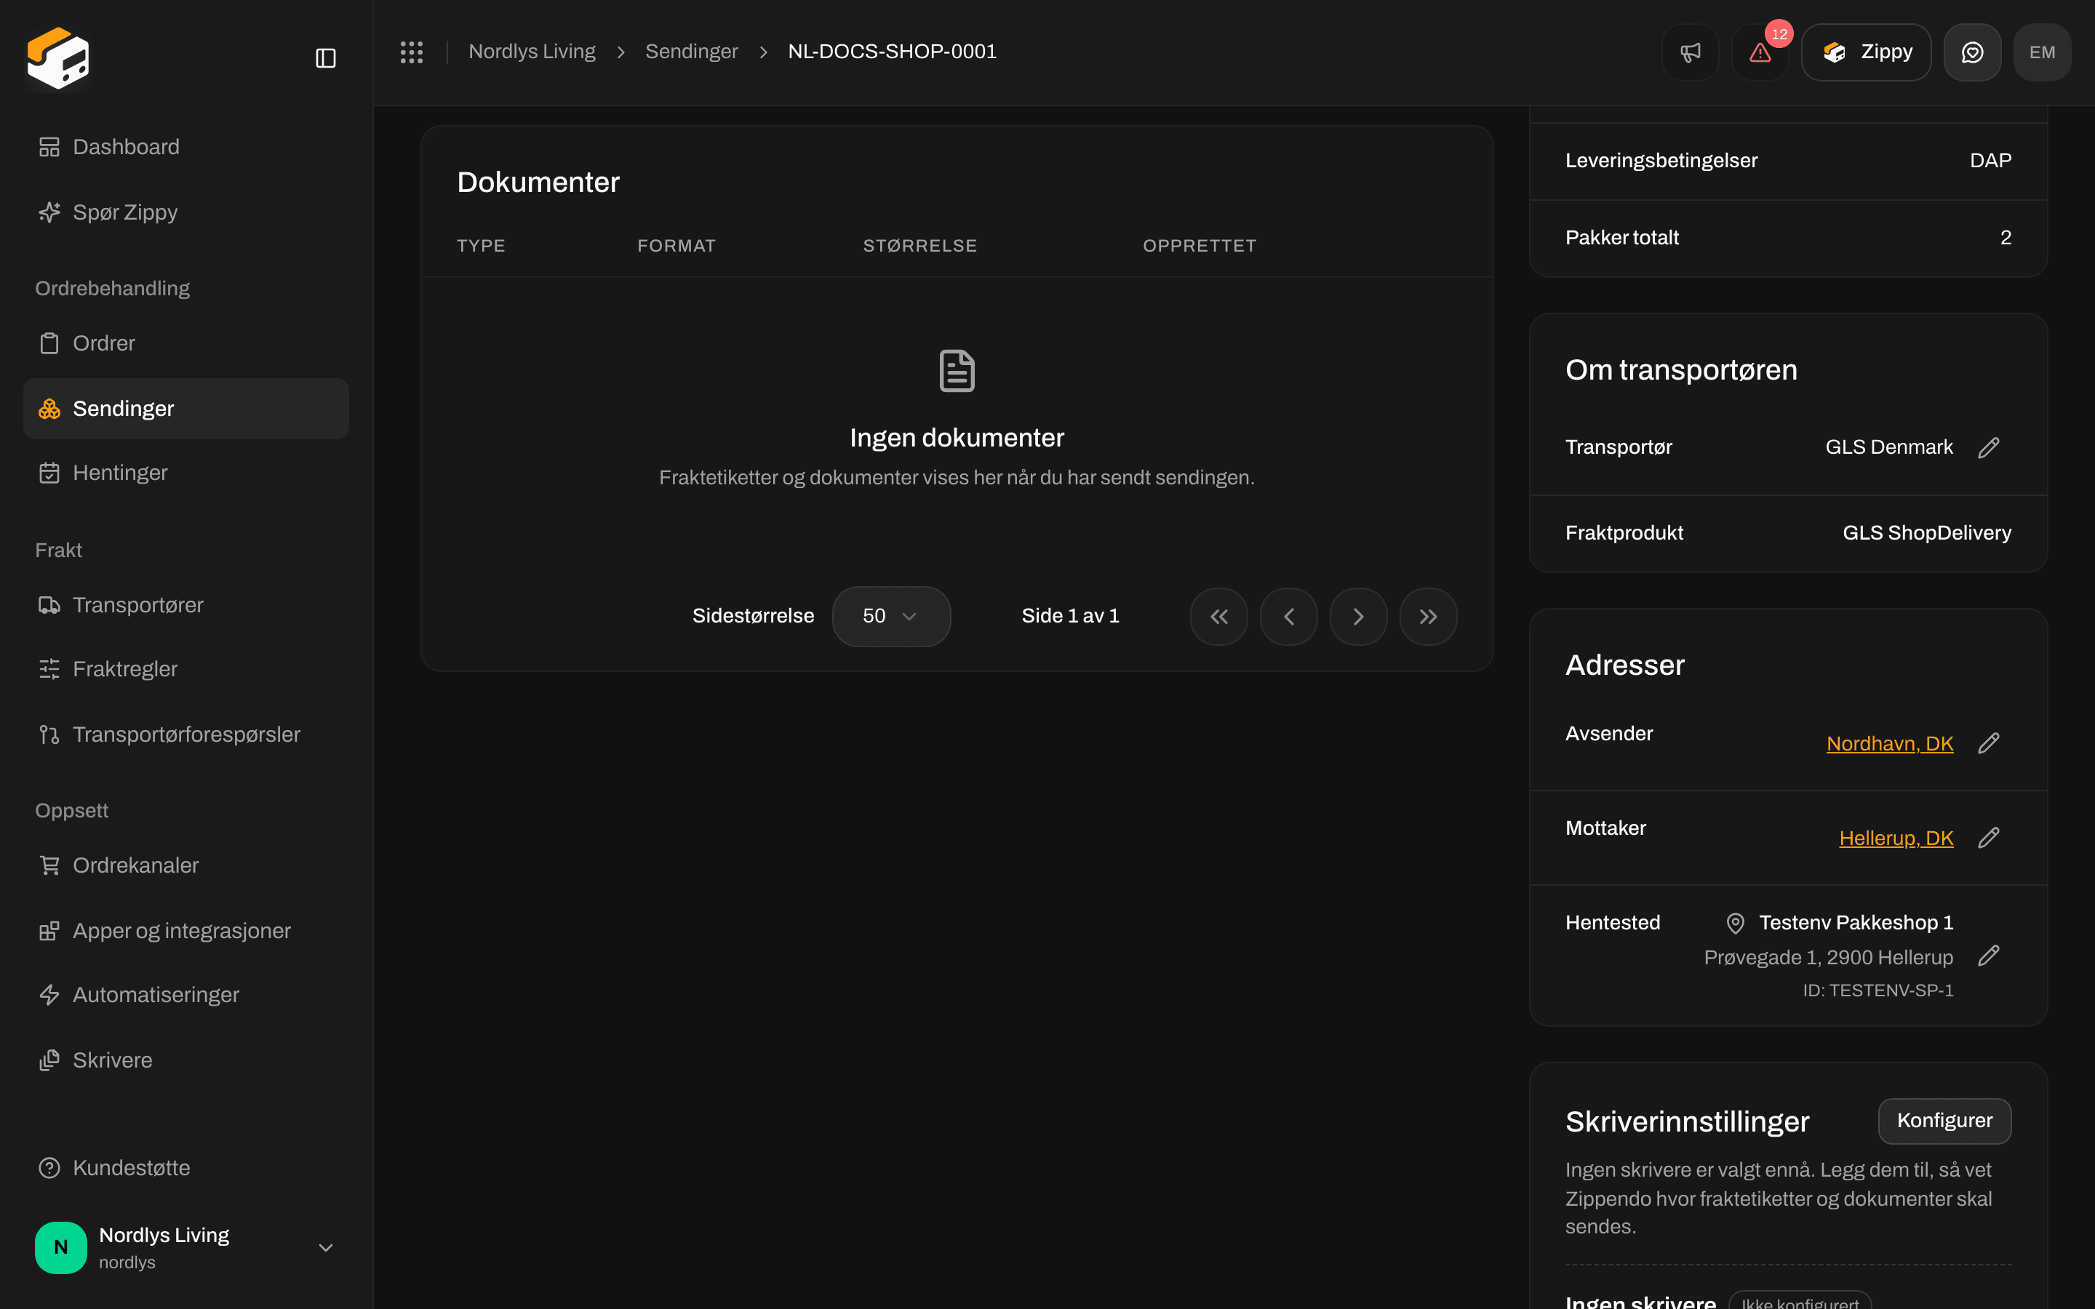Image resolution: width=2095 pixels, height=1309 pixels.
Task: Go to the last documents page
Action: coord(1429,617)
